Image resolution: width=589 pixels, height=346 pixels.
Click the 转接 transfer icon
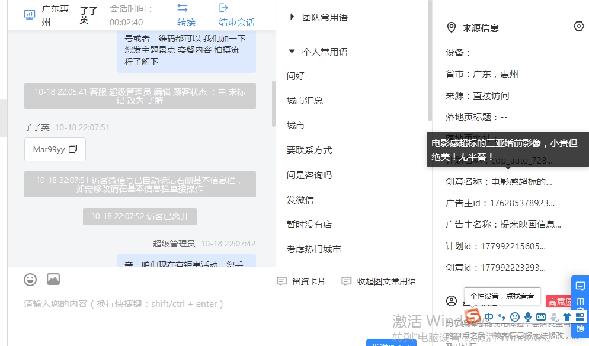pyautogui.click(x=183, y=8)
